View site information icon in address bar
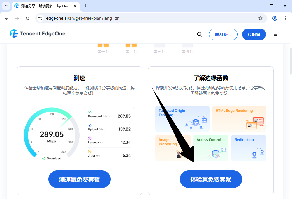Screen dimensions: 292x199 coord(40,18)
